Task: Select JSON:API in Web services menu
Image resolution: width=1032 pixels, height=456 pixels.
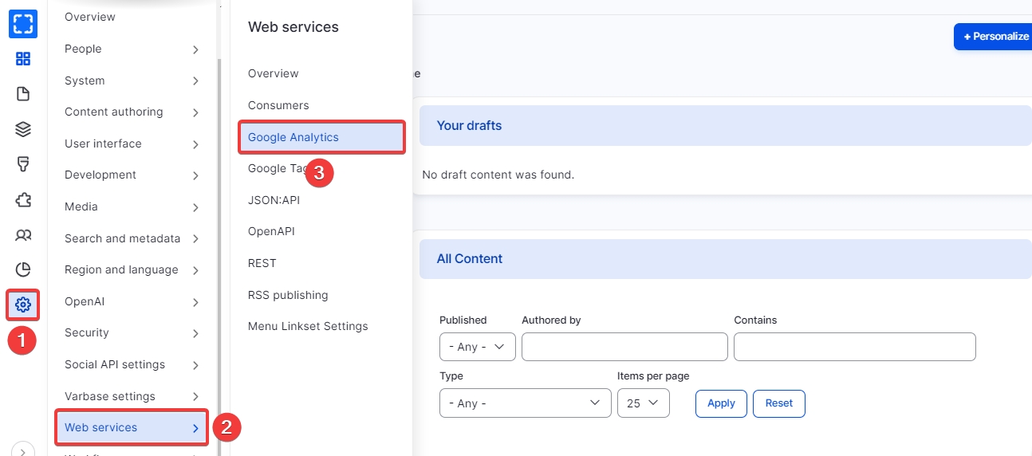Action: pos(274,200)
